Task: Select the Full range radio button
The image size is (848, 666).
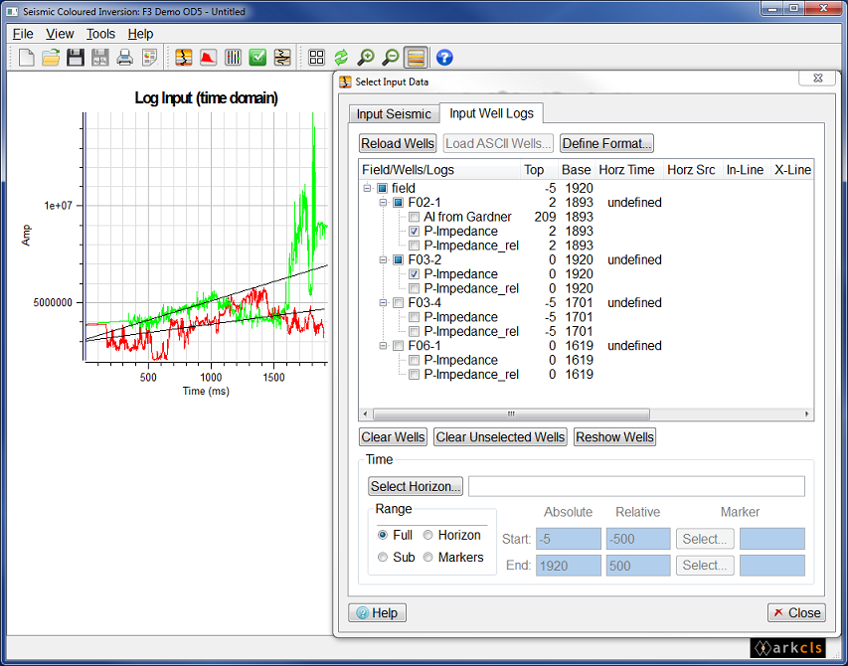Action: pos(383,535)
